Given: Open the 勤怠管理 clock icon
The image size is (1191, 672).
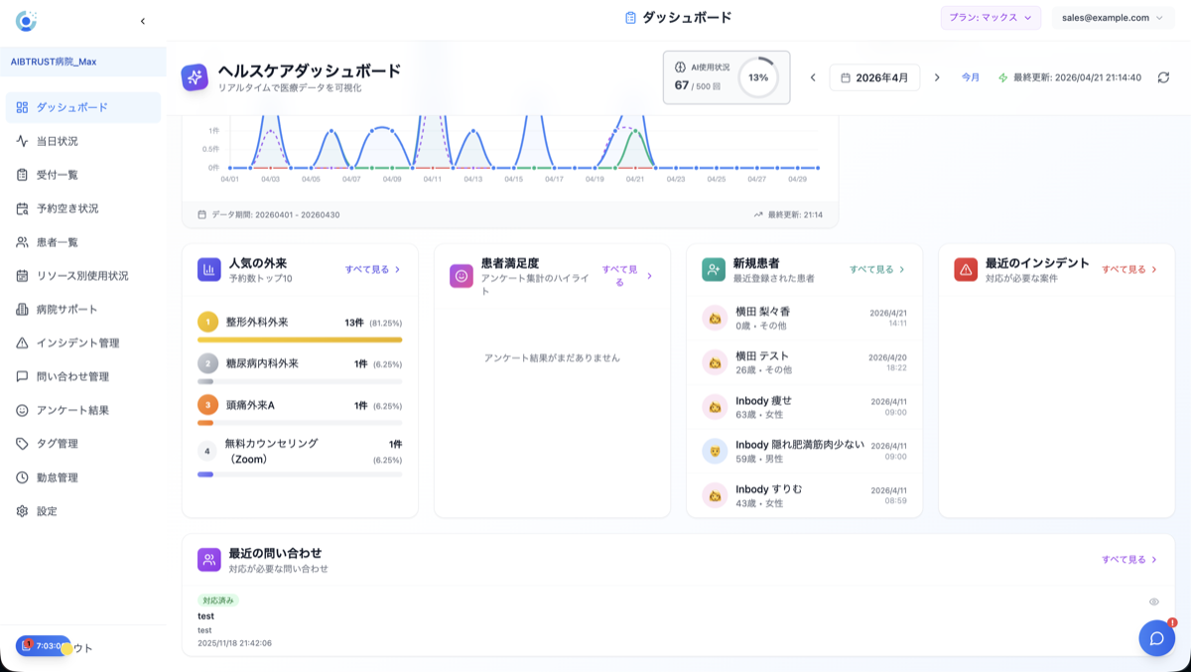Looking at the screenshot, I should point(20,477).
